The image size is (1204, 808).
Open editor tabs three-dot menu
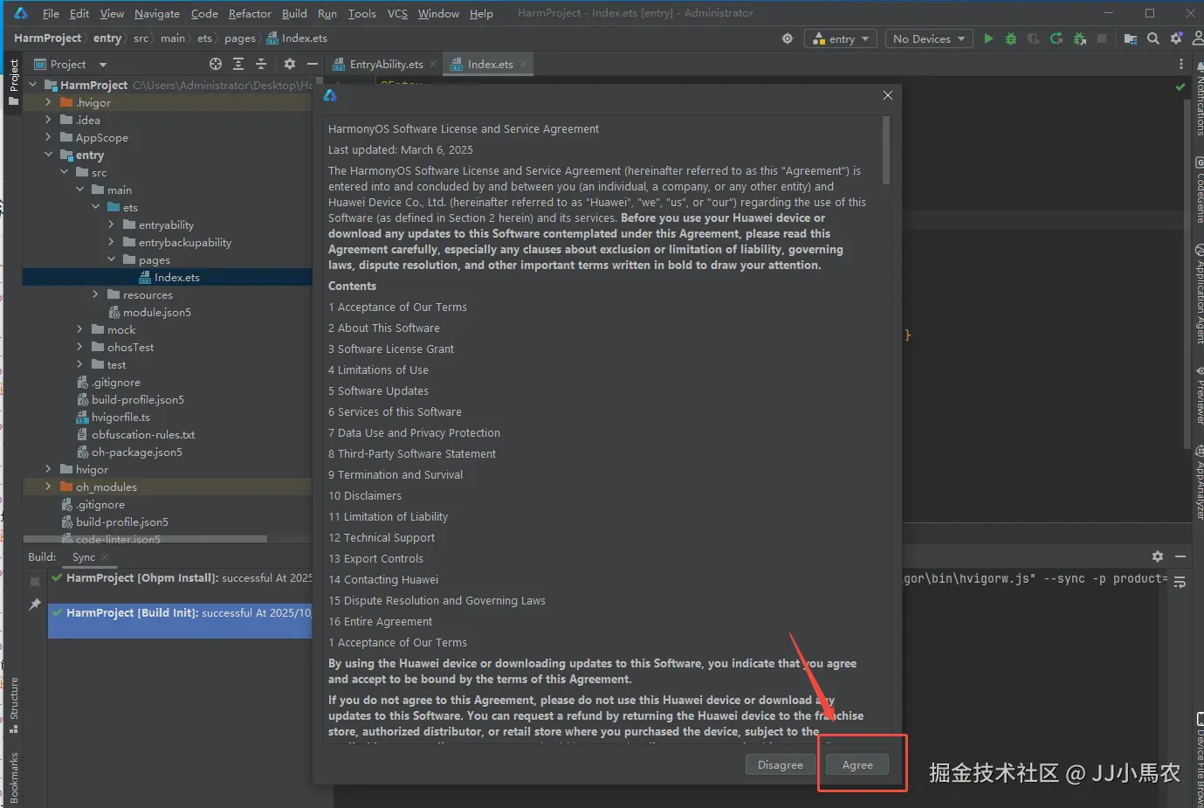pyautogui.click(x=1181, y=64)
